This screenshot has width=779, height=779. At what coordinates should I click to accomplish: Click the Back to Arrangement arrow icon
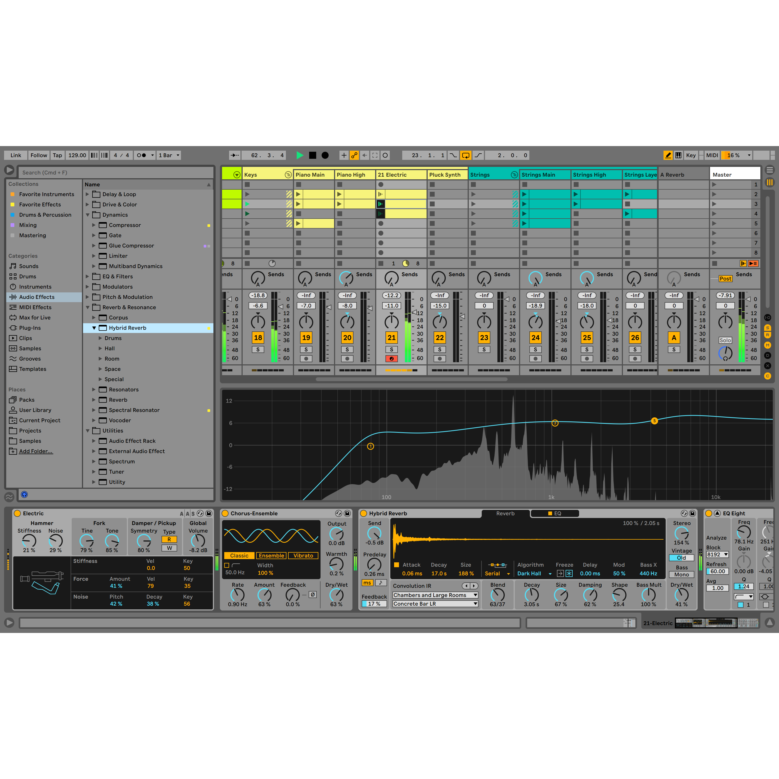tap(365, 155)
